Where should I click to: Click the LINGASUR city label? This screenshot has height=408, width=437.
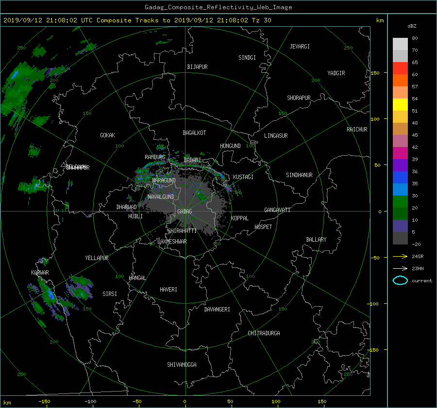coord(276,136)
